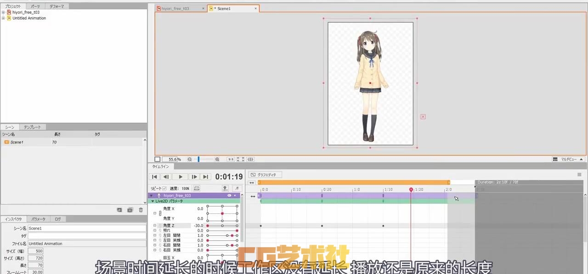Click the red playhead marker on the timeline
This screenshot has width=588, height=274.
coord(411,189)
